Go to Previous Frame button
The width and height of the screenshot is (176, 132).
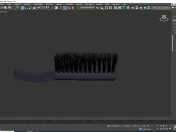[161, 126]
